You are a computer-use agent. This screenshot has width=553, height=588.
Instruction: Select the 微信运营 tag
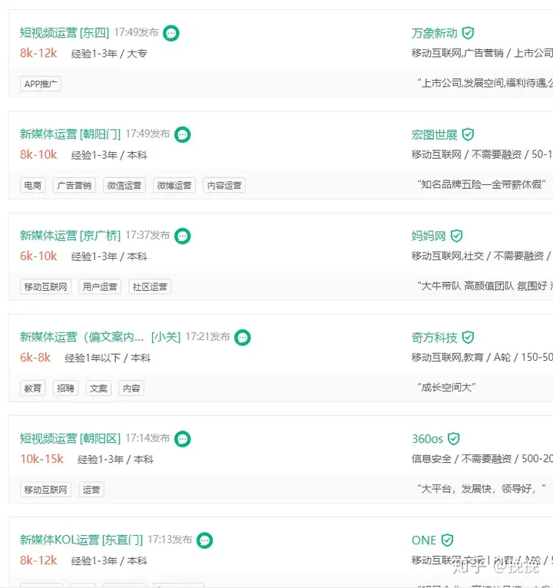tap(124, 185)
